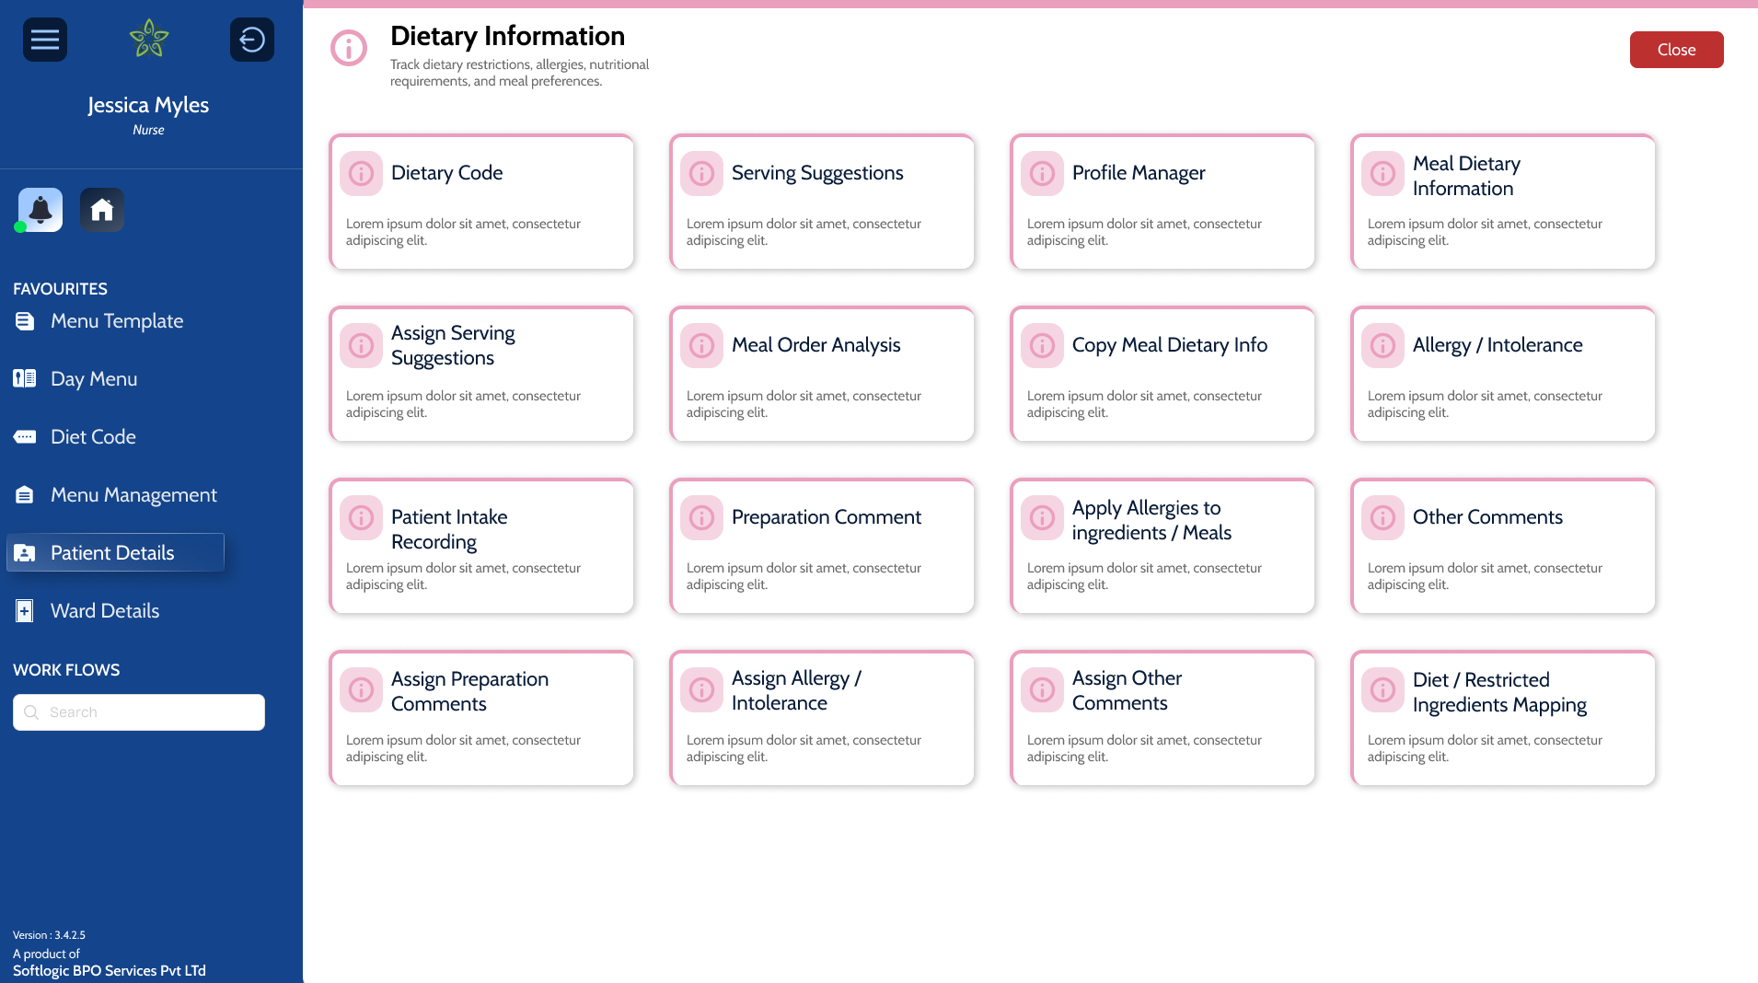Open Diet / Restricted Ingredients Mapping card
1758x983 pixels.
coord(1503,719)
